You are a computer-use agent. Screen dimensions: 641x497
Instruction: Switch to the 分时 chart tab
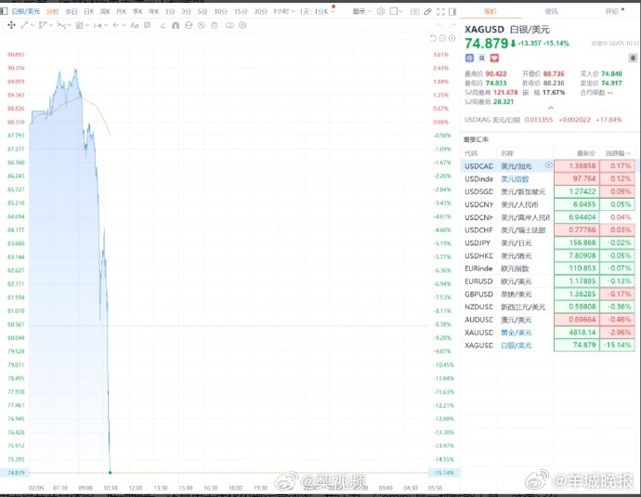tap(52, 11)
